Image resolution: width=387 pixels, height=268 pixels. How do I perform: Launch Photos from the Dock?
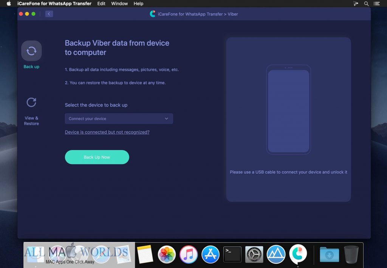coord(167,254)
